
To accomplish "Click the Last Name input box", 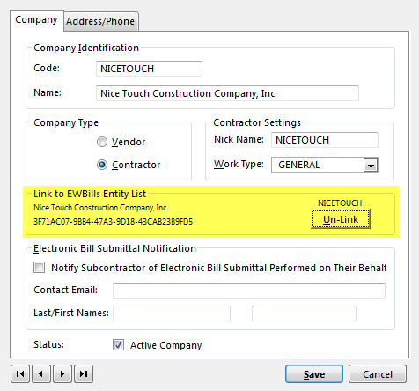I will tap(172, 314).
